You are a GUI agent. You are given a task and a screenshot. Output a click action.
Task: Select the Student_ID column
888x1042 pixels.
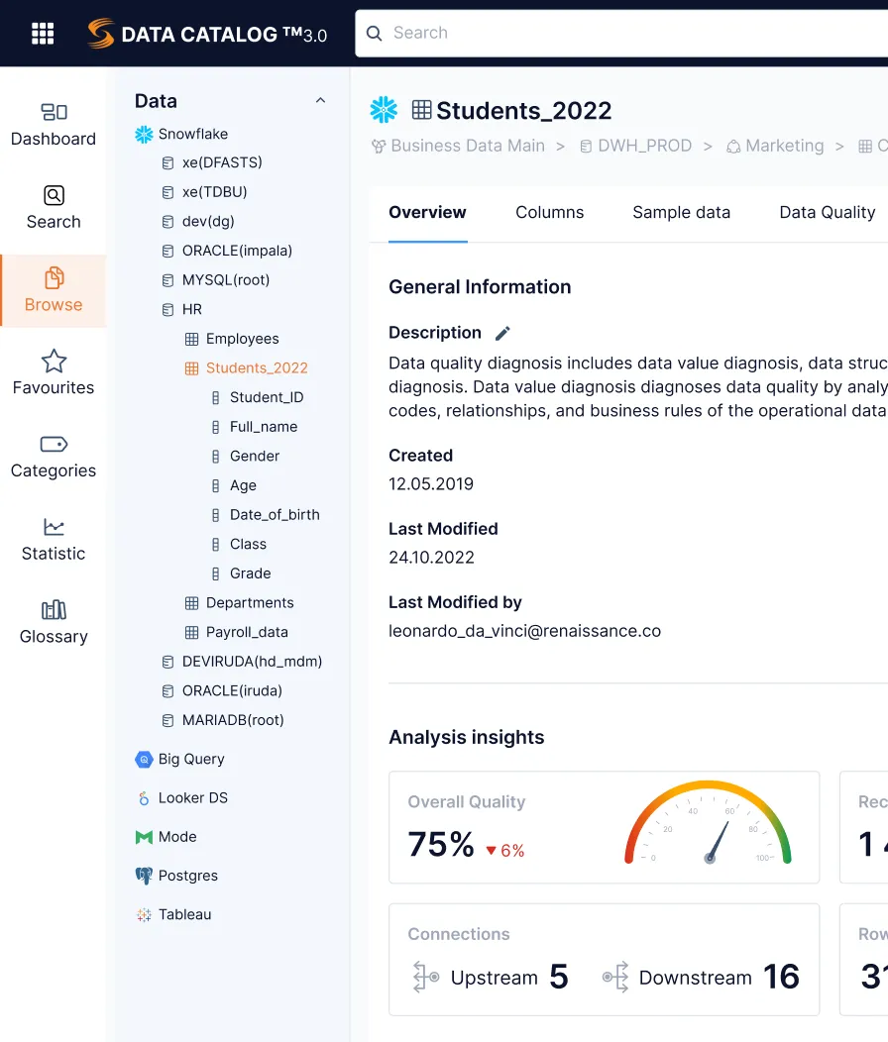pos(257,397)
